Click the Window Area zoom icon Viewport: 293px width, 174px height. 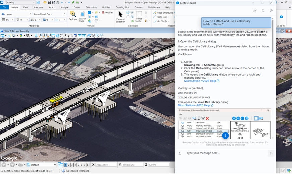[x=49, y=36]
